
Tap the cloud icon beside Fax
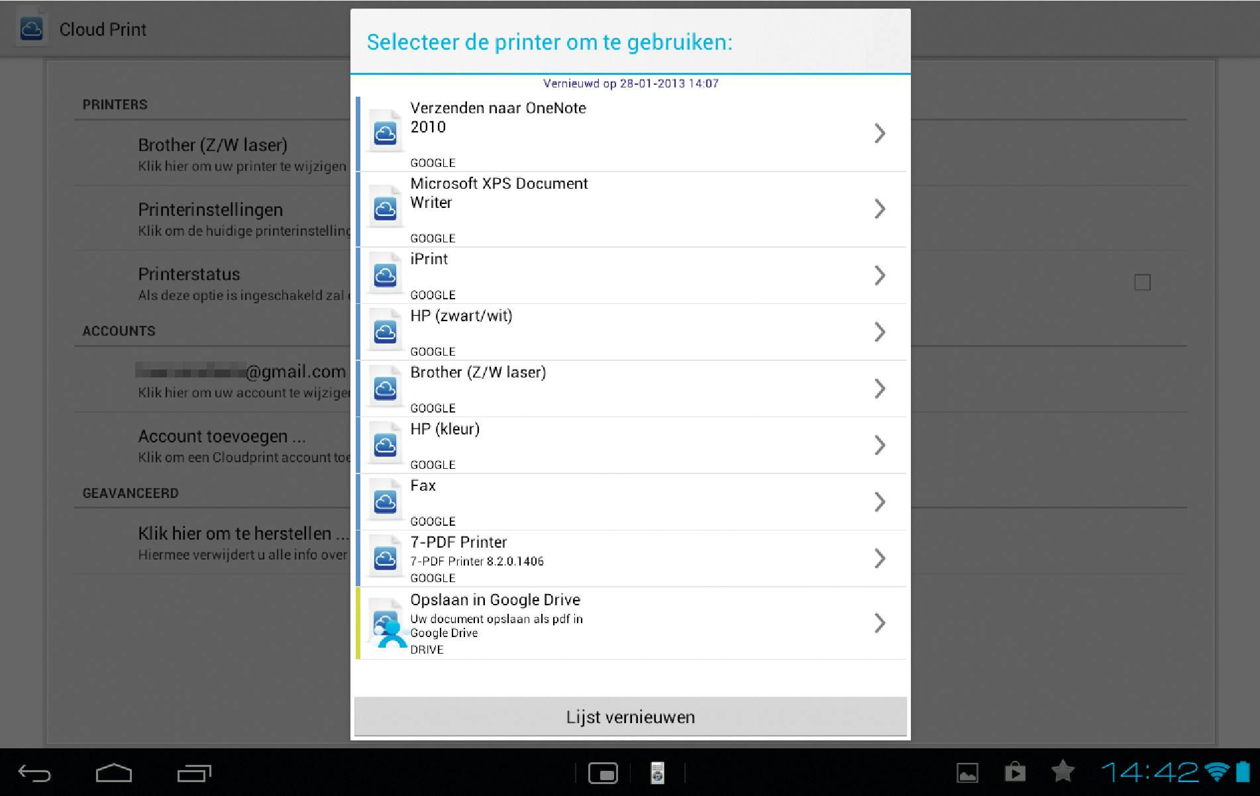[385, 501]
